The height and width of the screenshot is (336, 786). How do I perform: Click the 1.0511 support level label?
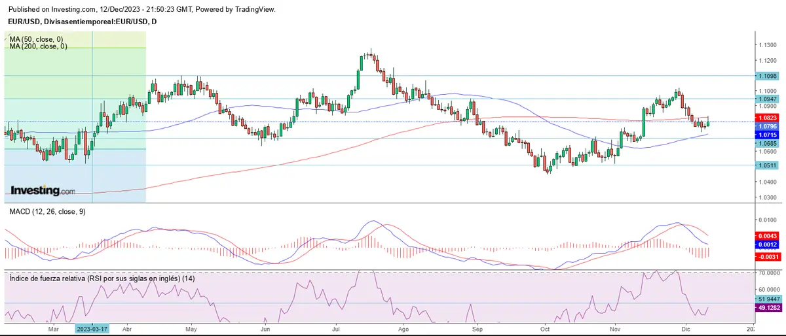coord(768,165)
